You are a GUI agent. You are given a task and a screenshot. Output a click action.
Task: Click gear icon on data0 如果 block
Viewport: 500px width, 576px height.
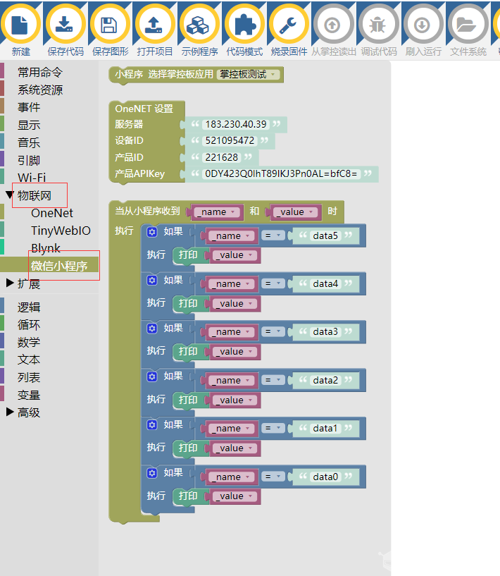coord(152,473)
